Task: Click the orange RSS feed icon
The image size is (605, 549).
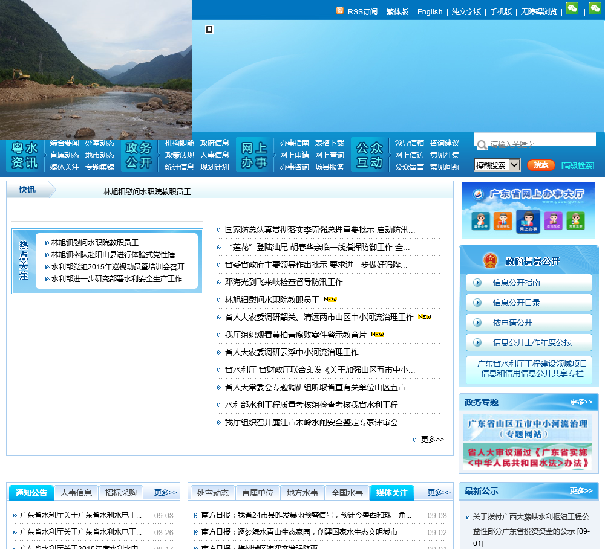Action: 339,10
